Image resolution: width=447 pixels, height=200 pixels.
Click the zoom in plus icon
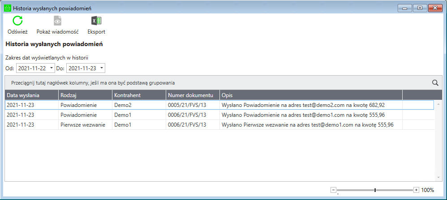click(x=416, y=190)
